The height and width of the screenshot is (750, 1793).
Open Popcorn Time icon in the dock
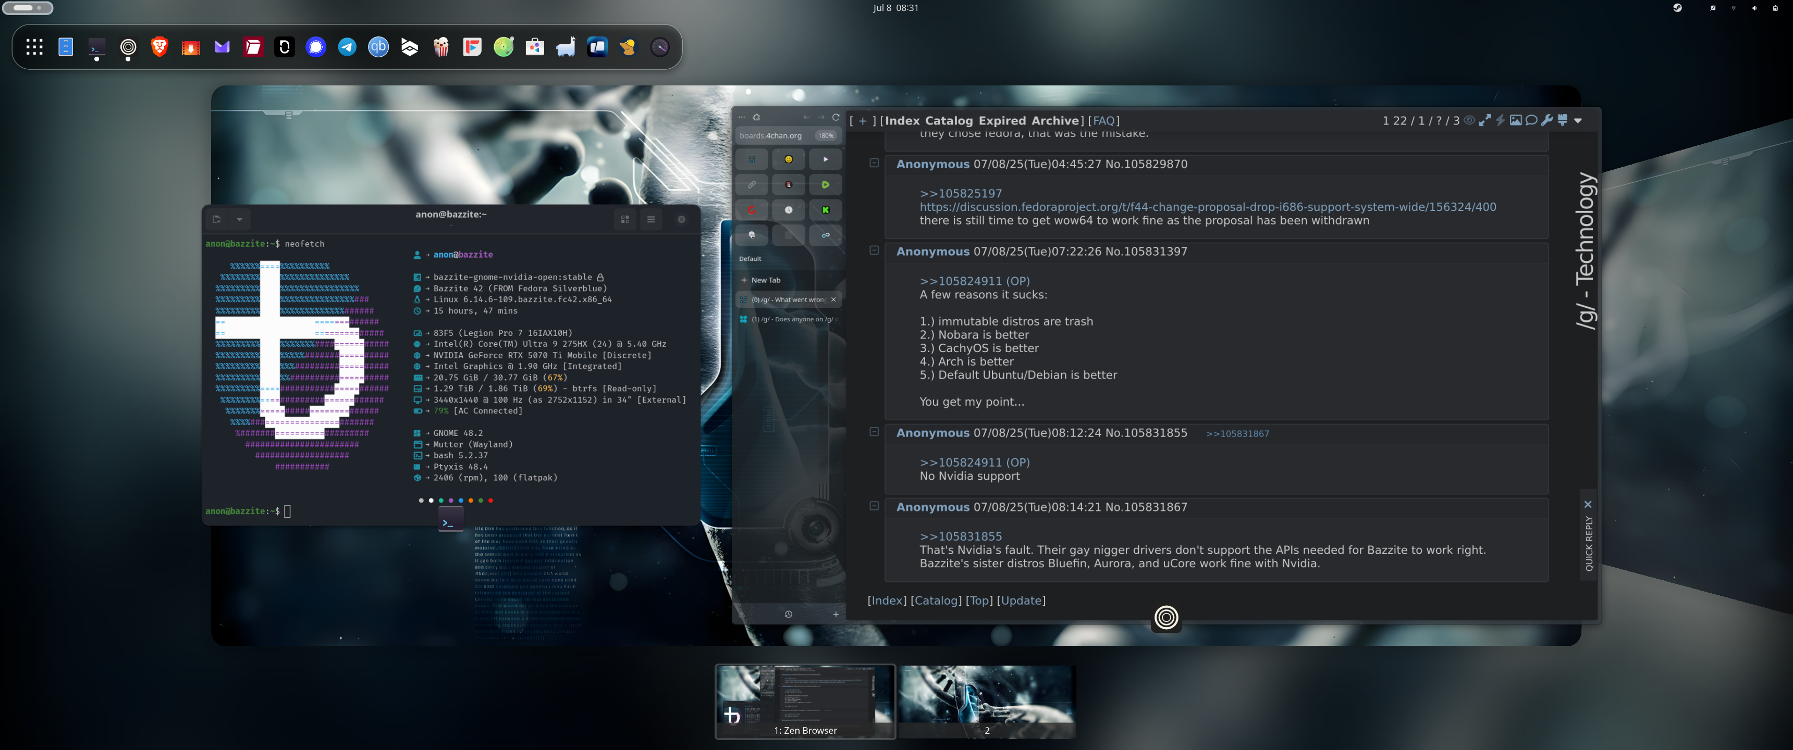click(x=441, y=47)
